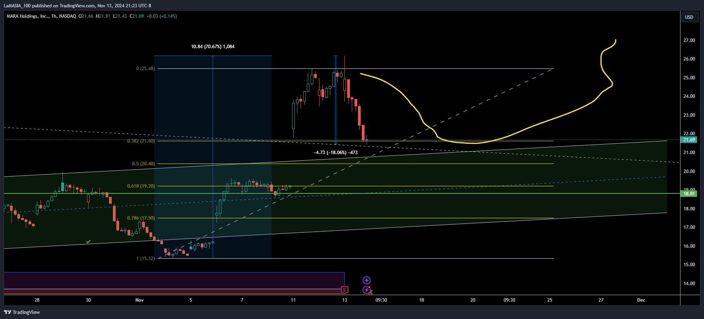
Task: Click the 'Nov' label on time axis
Action: (x=139, y=300)
